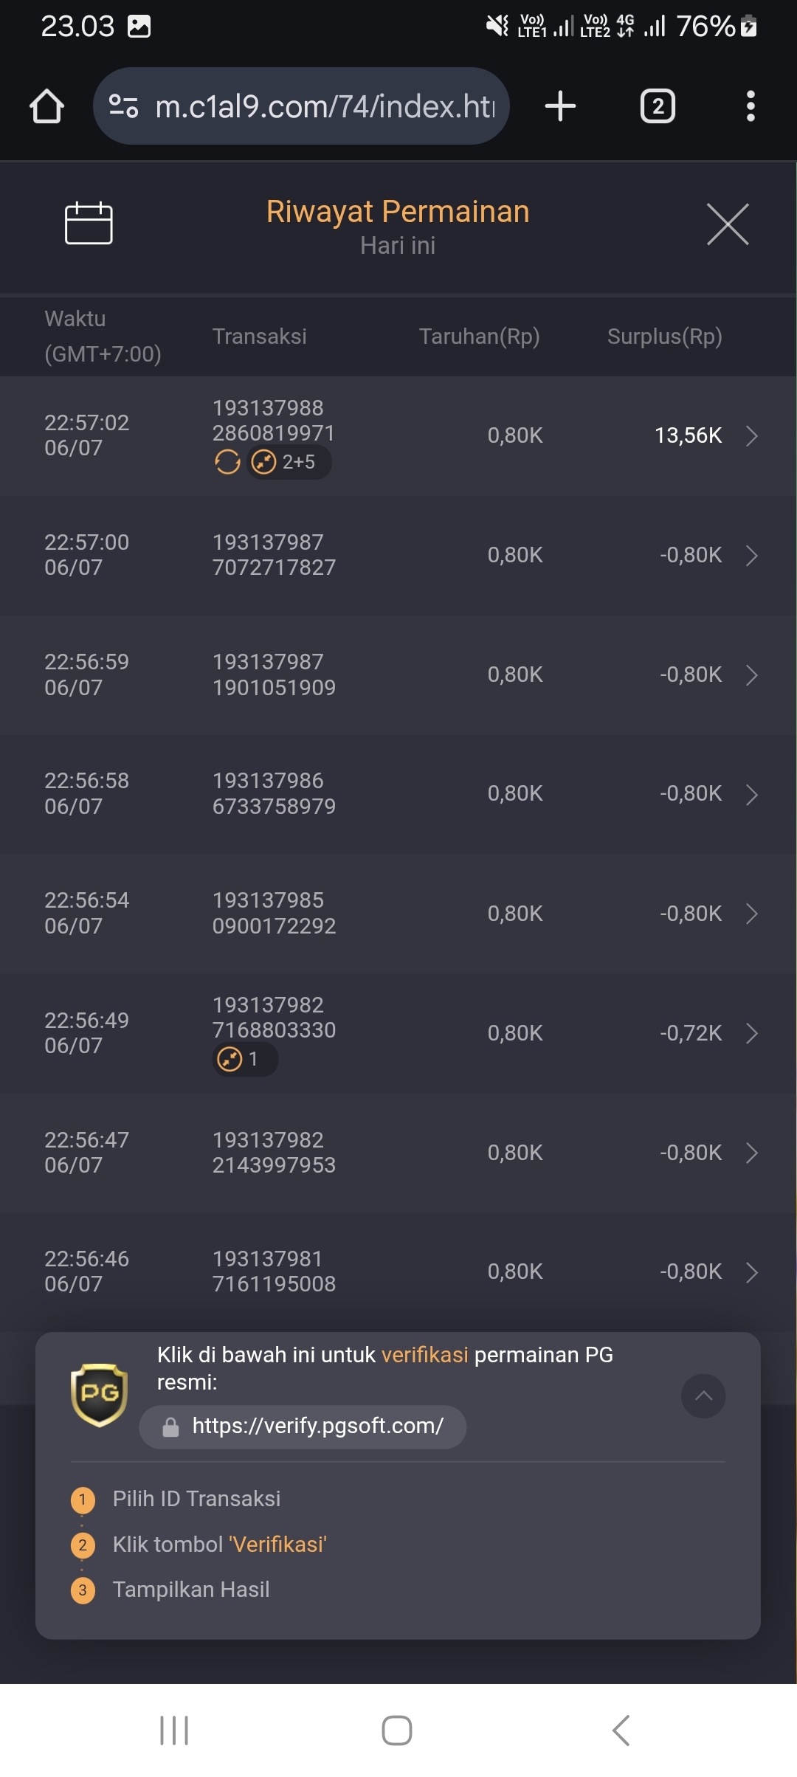
Task: Open a new browser tab with plus icon
Action: (x=560, y=106)
